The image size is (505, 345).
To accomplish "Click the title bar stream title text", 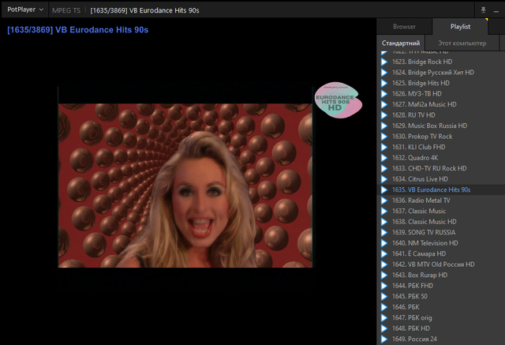I will (x=144, y=10).
